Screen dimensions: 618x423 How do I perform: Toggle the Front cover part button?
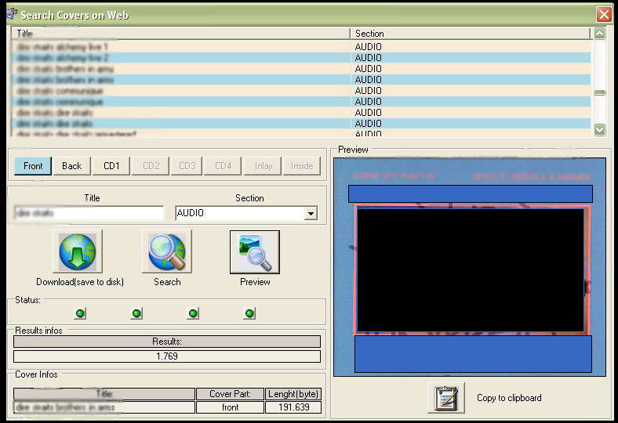tap(33, 165)
